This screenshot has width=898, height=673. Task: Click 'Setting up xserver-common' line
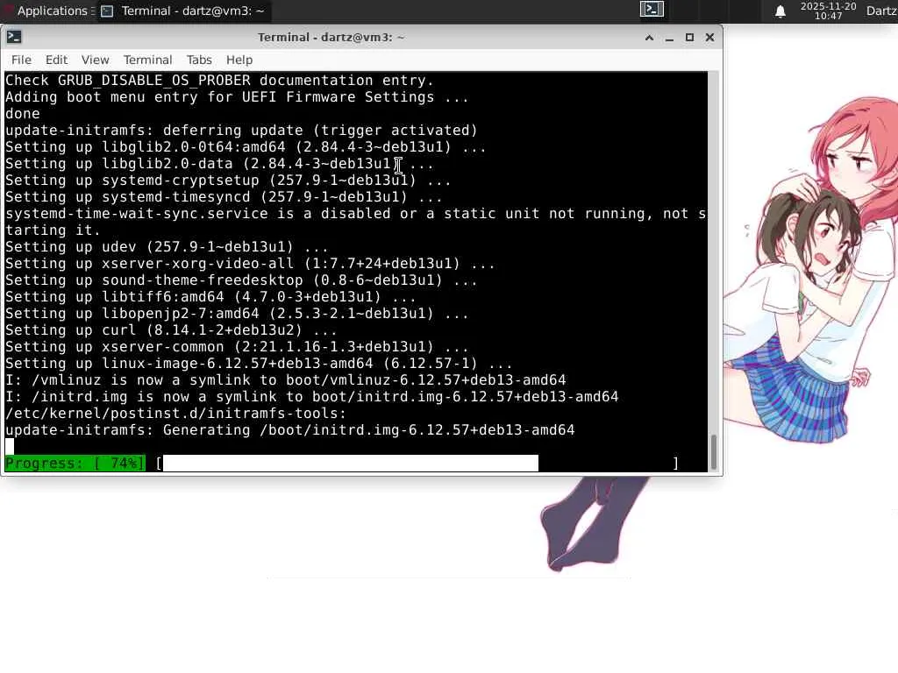coord(237,347)
